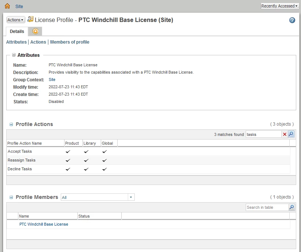The width and height of the screenshot is (301, 252).
Task: Collapse the Profile Members section
Action: pos(11,197)
